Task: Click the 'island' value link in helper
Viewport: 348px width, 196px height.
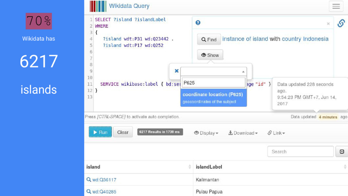Action: (260, 39)
